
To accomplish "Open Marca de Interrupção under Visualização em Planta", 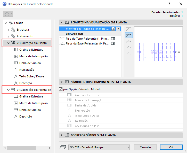I will [33, 56].
